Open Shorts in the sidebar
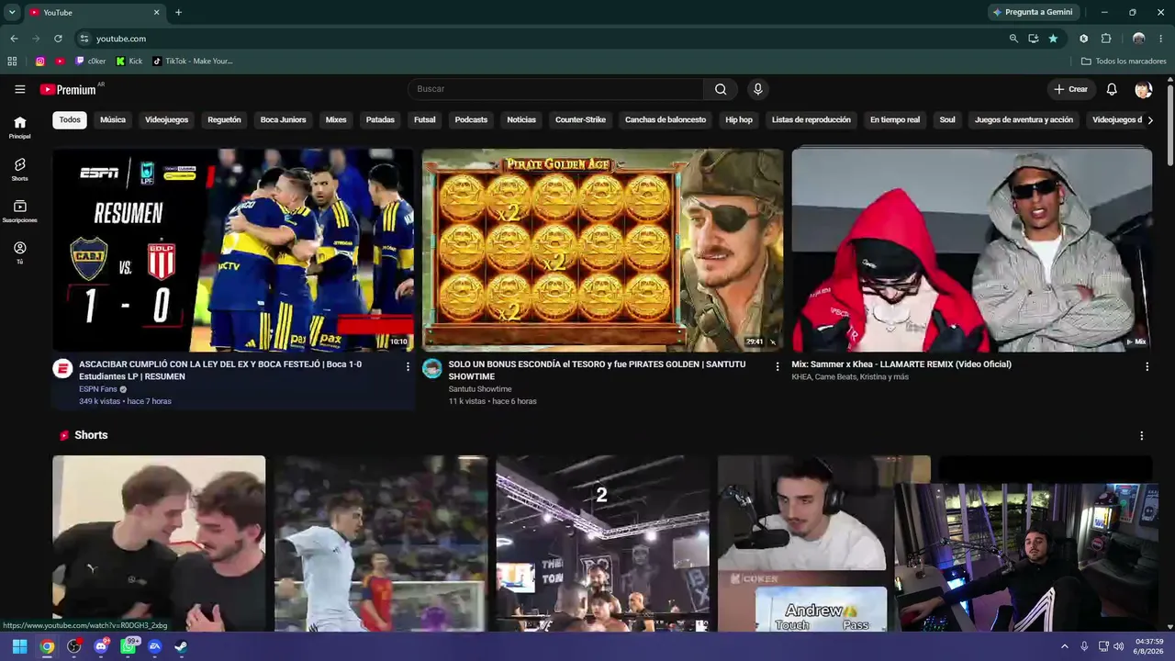The image size is (1175, 661). point(19,169)
